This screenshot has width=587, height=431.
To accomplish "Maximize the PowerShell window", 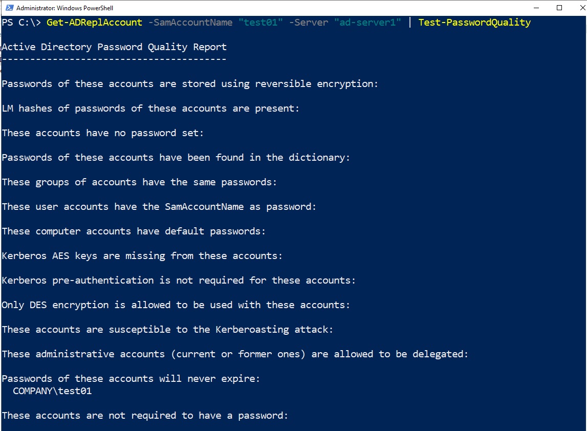I will click(x=559, y=8).
